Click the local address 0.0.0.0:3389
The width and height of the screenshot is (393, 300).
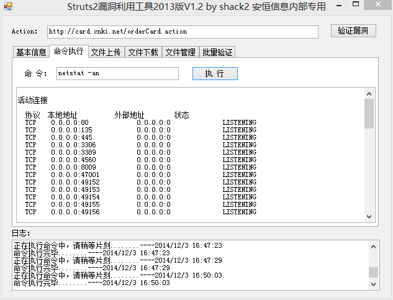pyautogui.click(x=73, y=152)
